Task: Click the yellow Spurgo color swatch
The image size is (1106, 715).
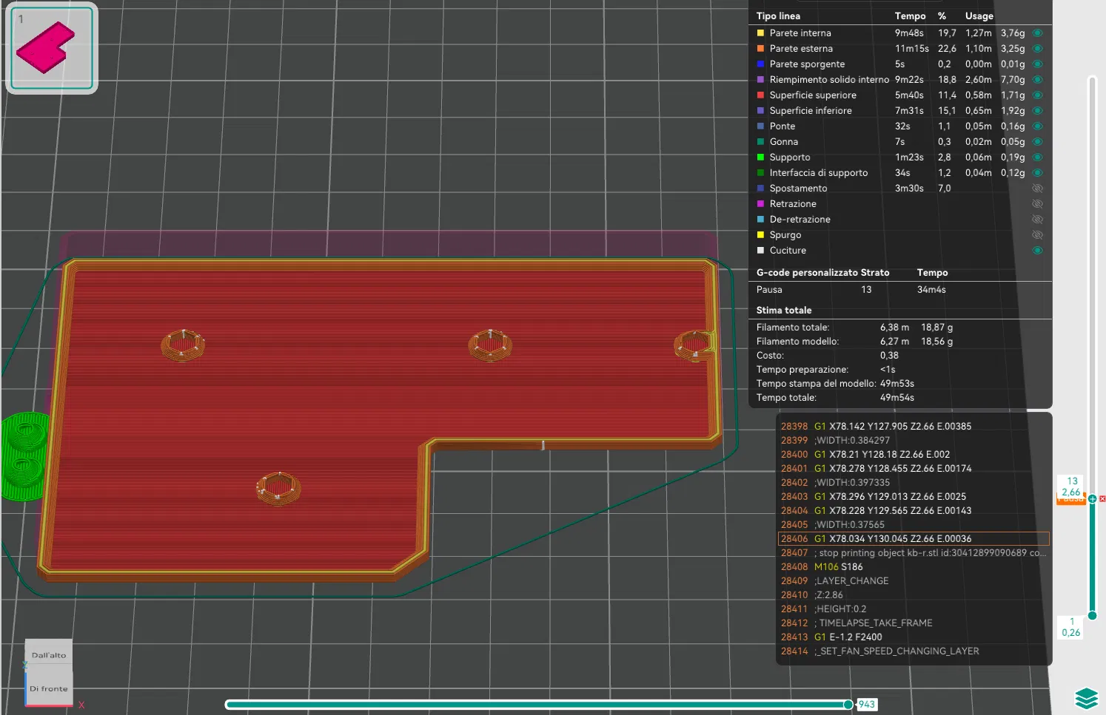Action: point(760,235)
